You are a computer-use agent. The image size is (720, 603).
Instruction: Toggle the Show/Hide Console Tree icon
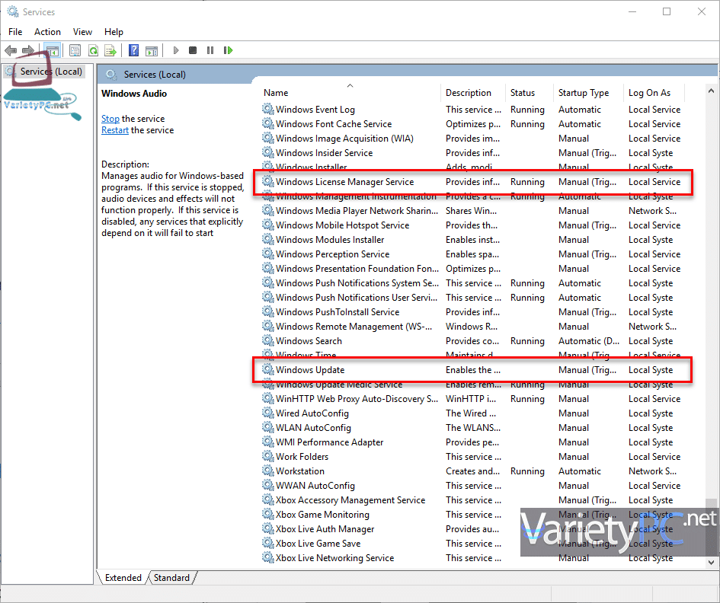tap(53, 50)
